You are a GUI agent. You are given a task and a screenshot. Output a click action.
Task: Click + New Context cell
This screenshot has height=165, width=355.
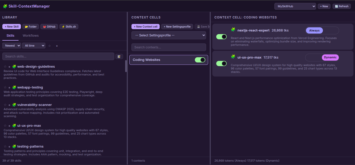[146, 26]
